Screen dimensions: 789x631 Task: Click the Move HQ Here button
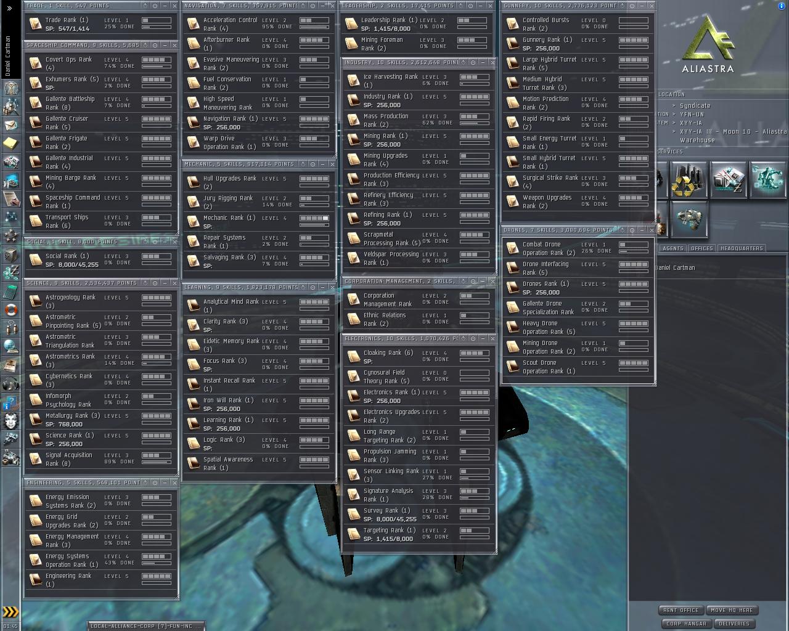(732, 610)
